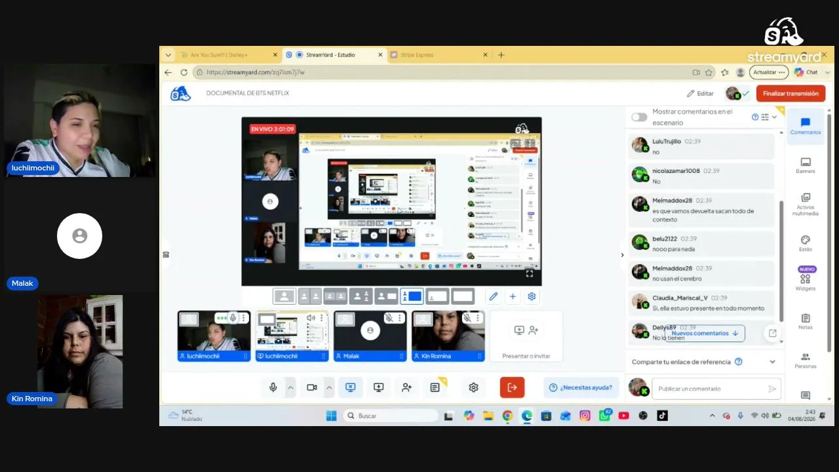Open a new browser tab

(501, 55)
